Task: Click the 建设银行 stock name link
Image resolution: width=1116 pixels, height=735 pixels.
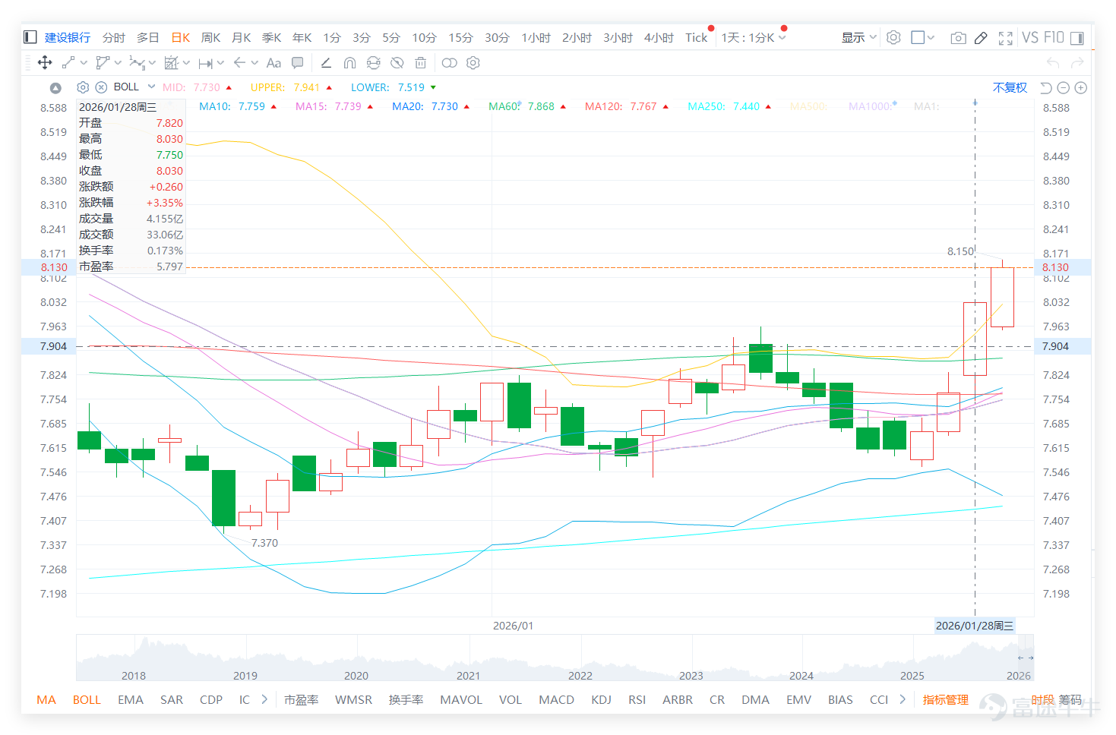Action: click(x=68, y=37)
